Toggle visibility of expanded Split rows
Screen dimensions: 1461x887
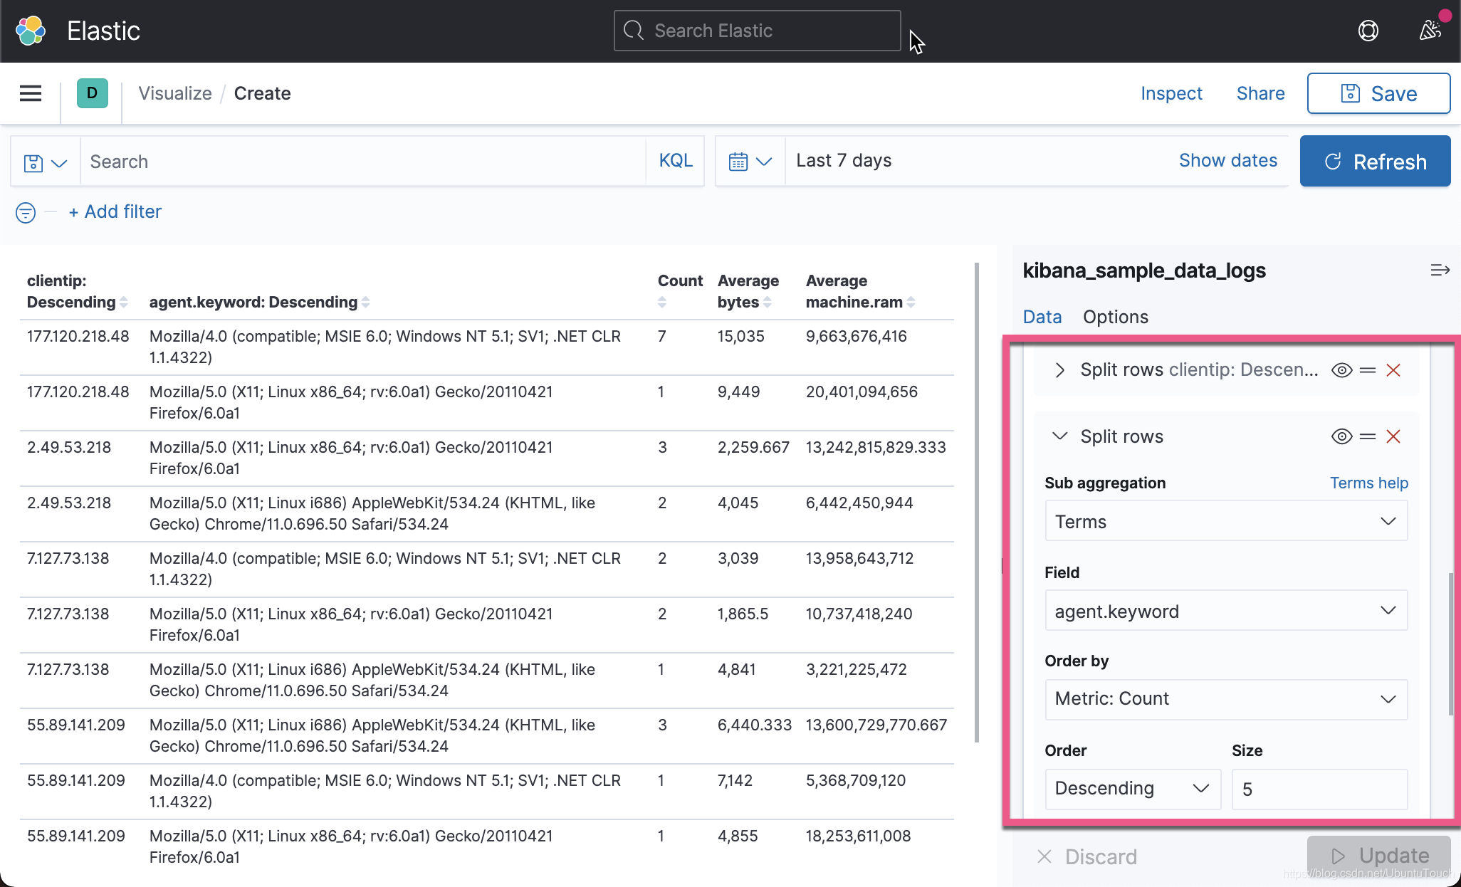(1341, 436)
